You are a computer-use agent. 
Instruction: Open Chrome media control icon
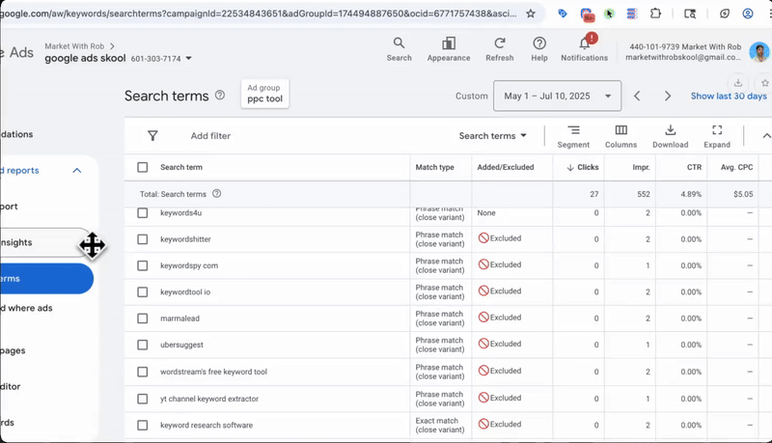coord(690,14)
